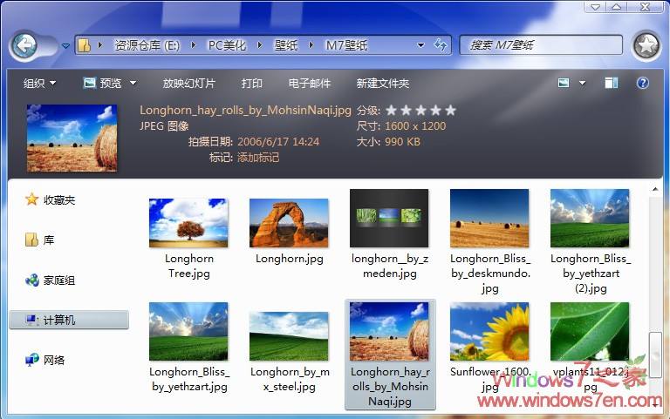
Task: Select 网络 in the navigation pane
Action: (x=44, y=360)
